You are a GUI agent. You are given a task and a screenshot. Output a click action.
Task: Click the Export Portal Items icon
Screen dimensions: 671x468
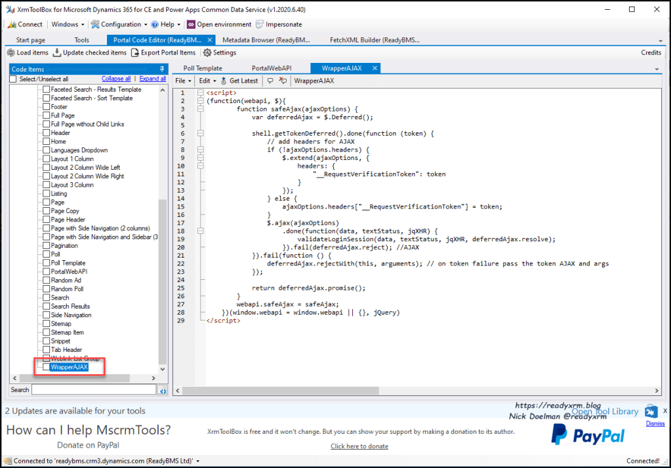click(136, 52)
